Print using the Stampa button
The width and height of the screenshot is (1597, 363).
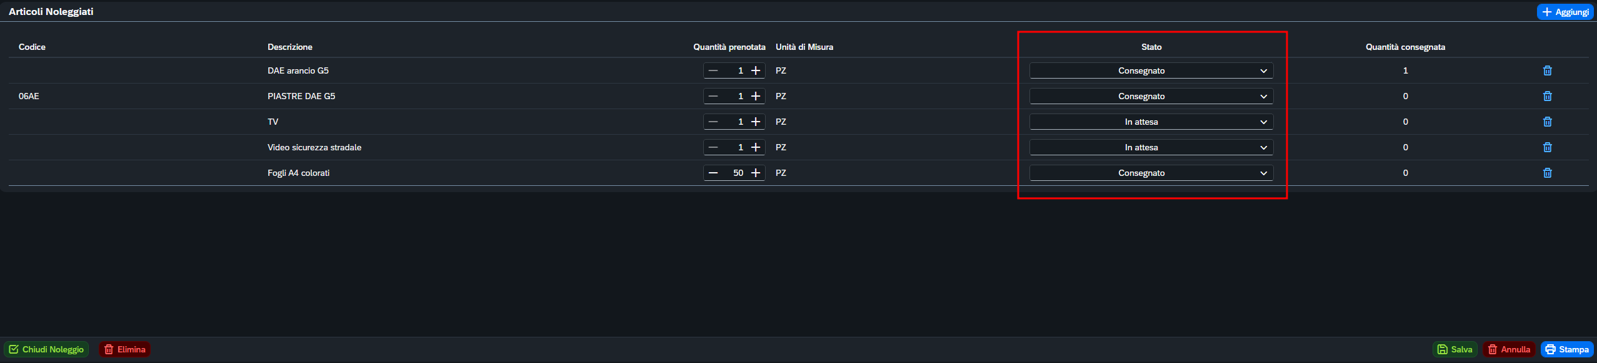click(1566, 349)
